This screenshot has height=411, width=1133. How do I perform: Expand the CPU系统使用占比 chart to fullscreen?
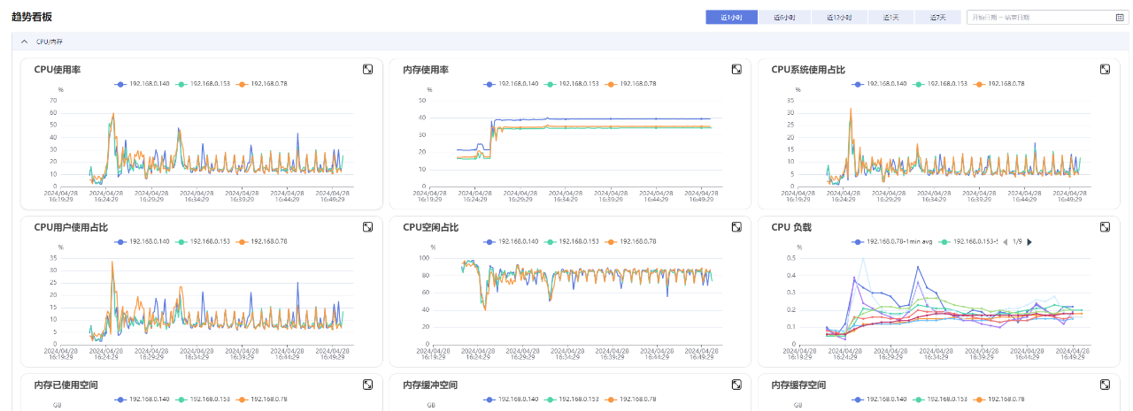[1105, 69]
